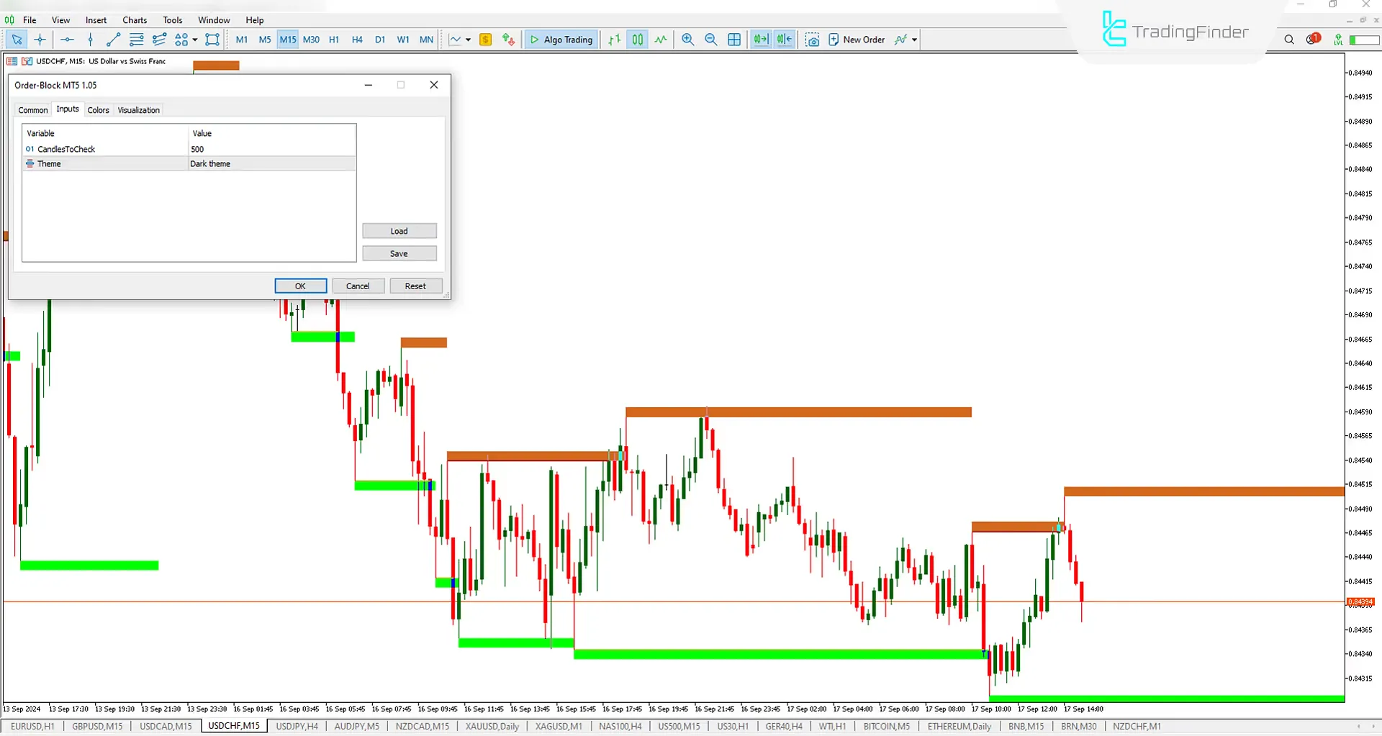The image size is (1382, 736).
Task: Click the Reset button
Action: click(x=415, y=286)
